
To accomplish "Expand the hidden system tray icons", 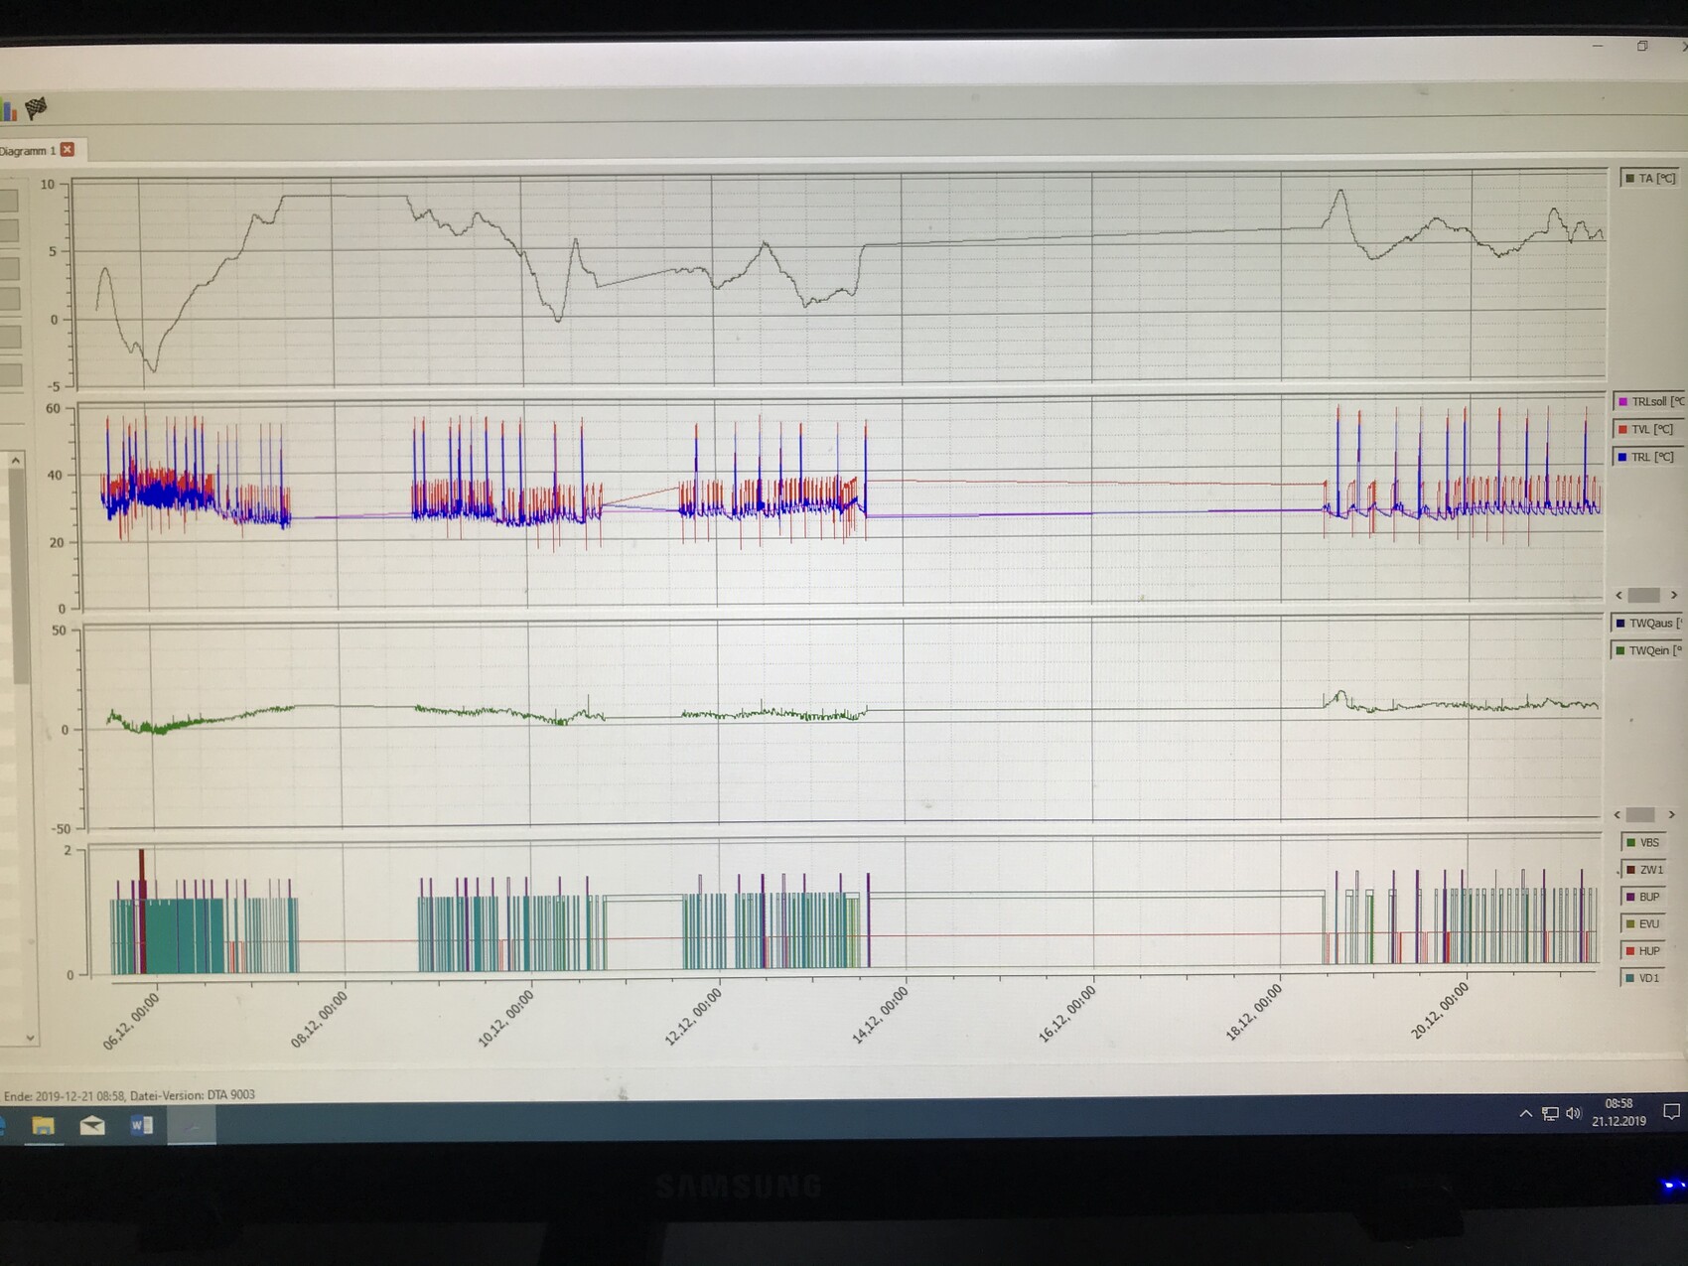I will coord(1525,1114).
